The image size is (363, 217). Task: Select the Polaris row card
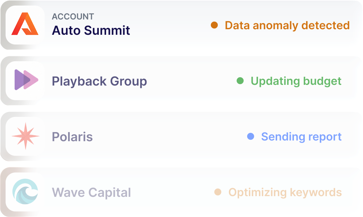181,136
